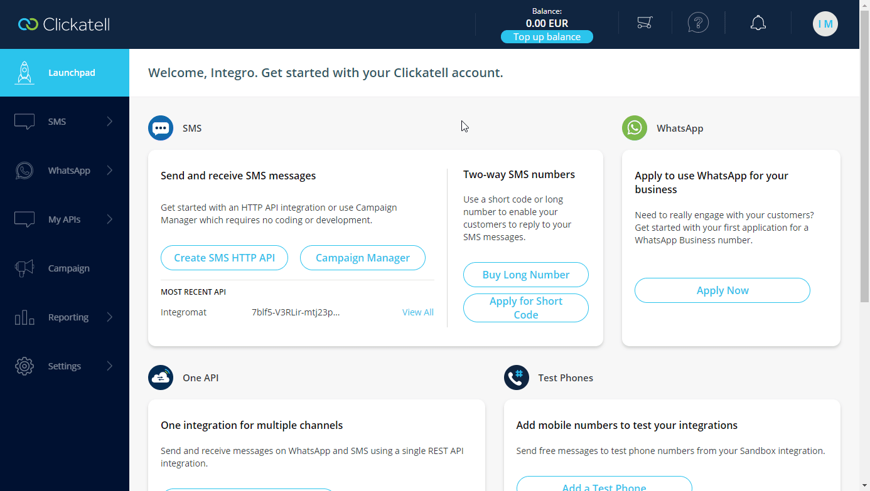The image size is (870, 491).
Task: Click the 7blf5-V3RLir-mtj23p API key
Action: coord(296,312)
